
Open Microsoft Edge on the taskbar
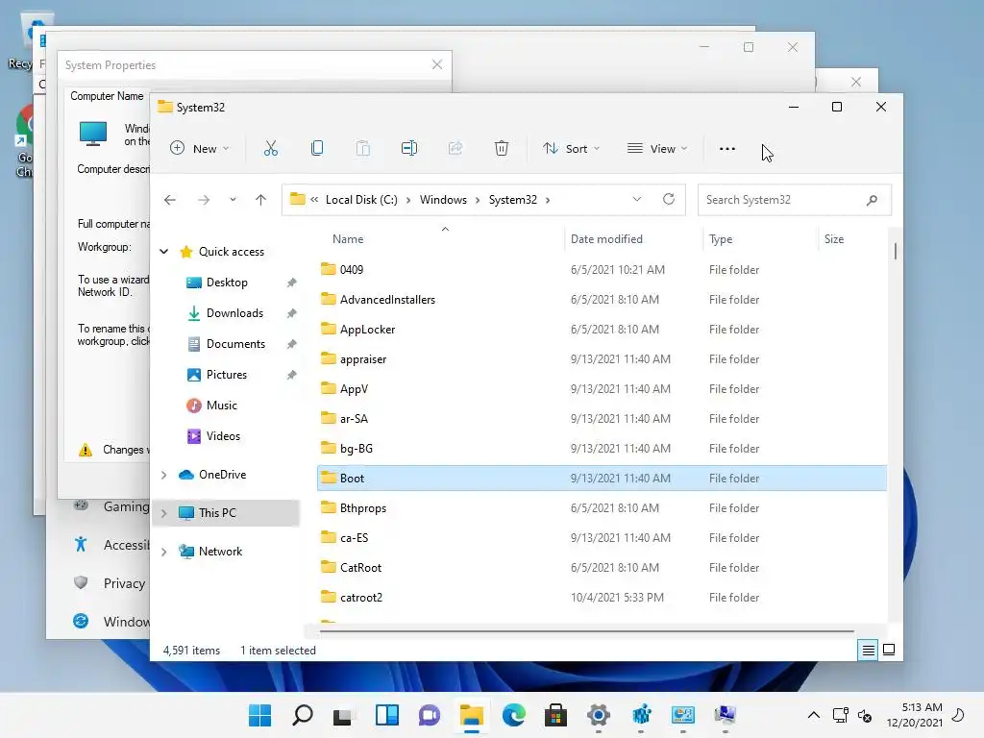514,715
